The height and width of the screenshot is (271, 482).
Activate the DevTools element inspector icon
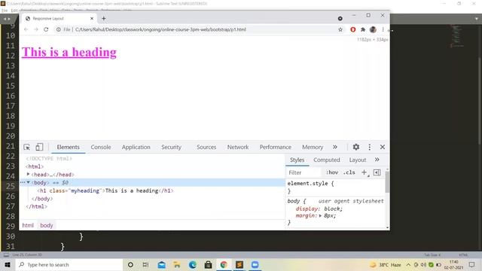click(27, 148)
